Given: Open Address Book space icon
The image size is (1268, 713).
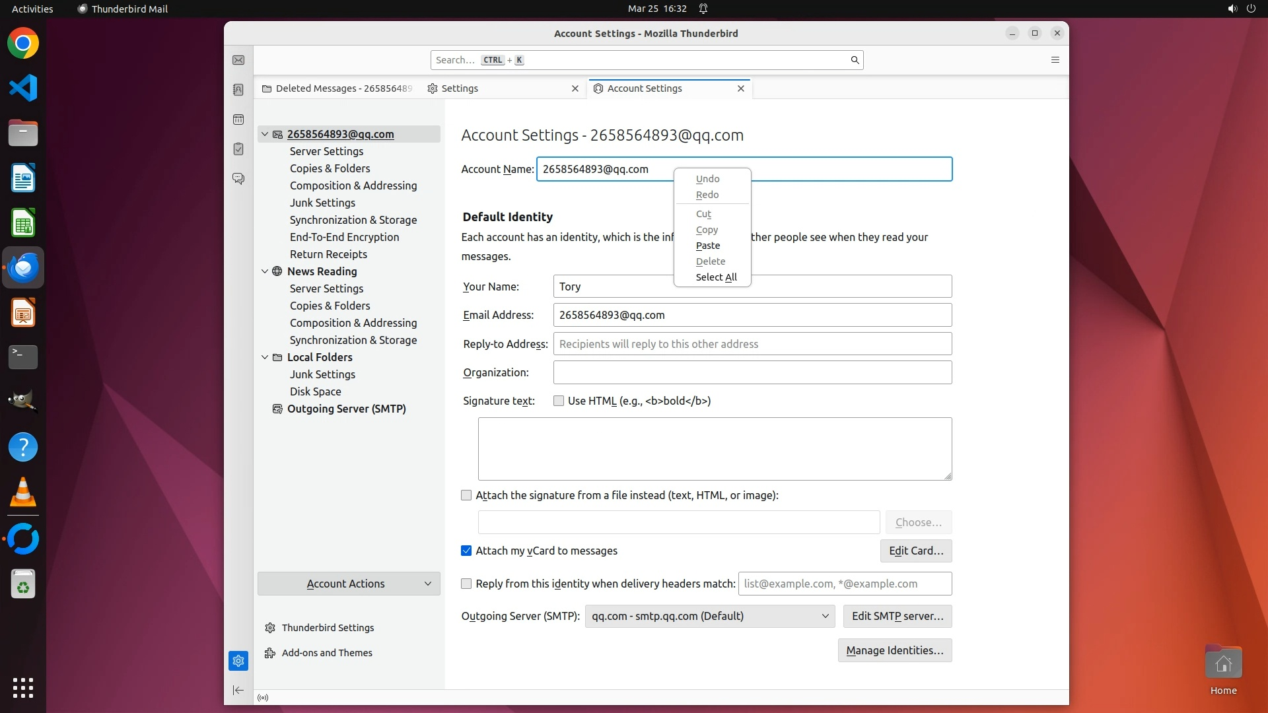Looking at the screenshot, I should [x=238, y=90].
